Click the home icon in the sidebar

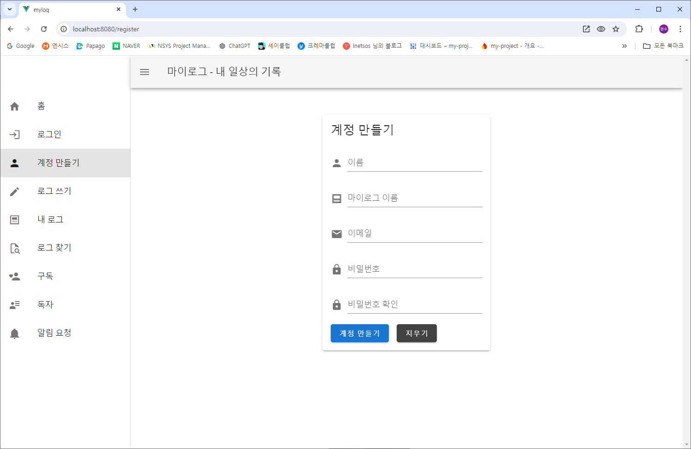[14, 106]
